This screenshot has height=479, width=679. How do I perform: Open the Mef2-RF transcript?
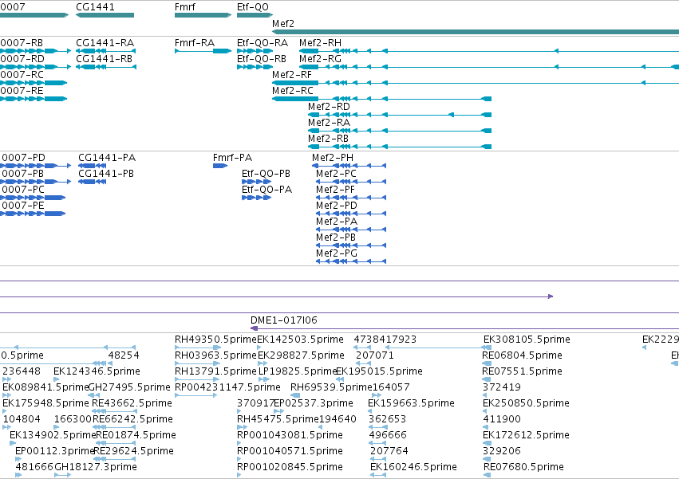[292, 75]
